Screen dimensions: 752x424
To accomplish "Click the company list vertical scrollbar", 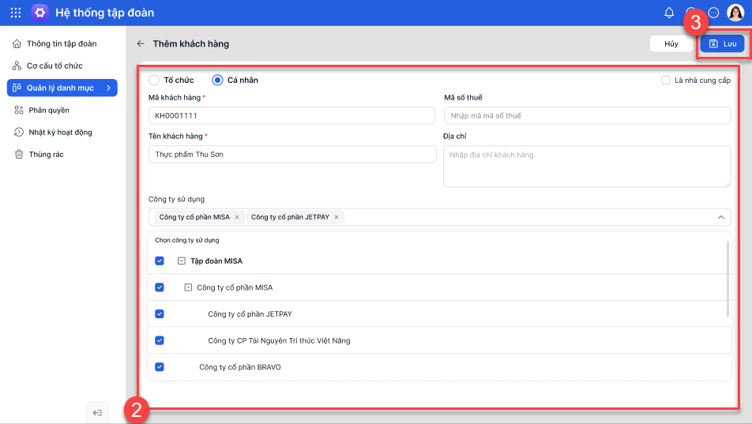I will [728, 279].
